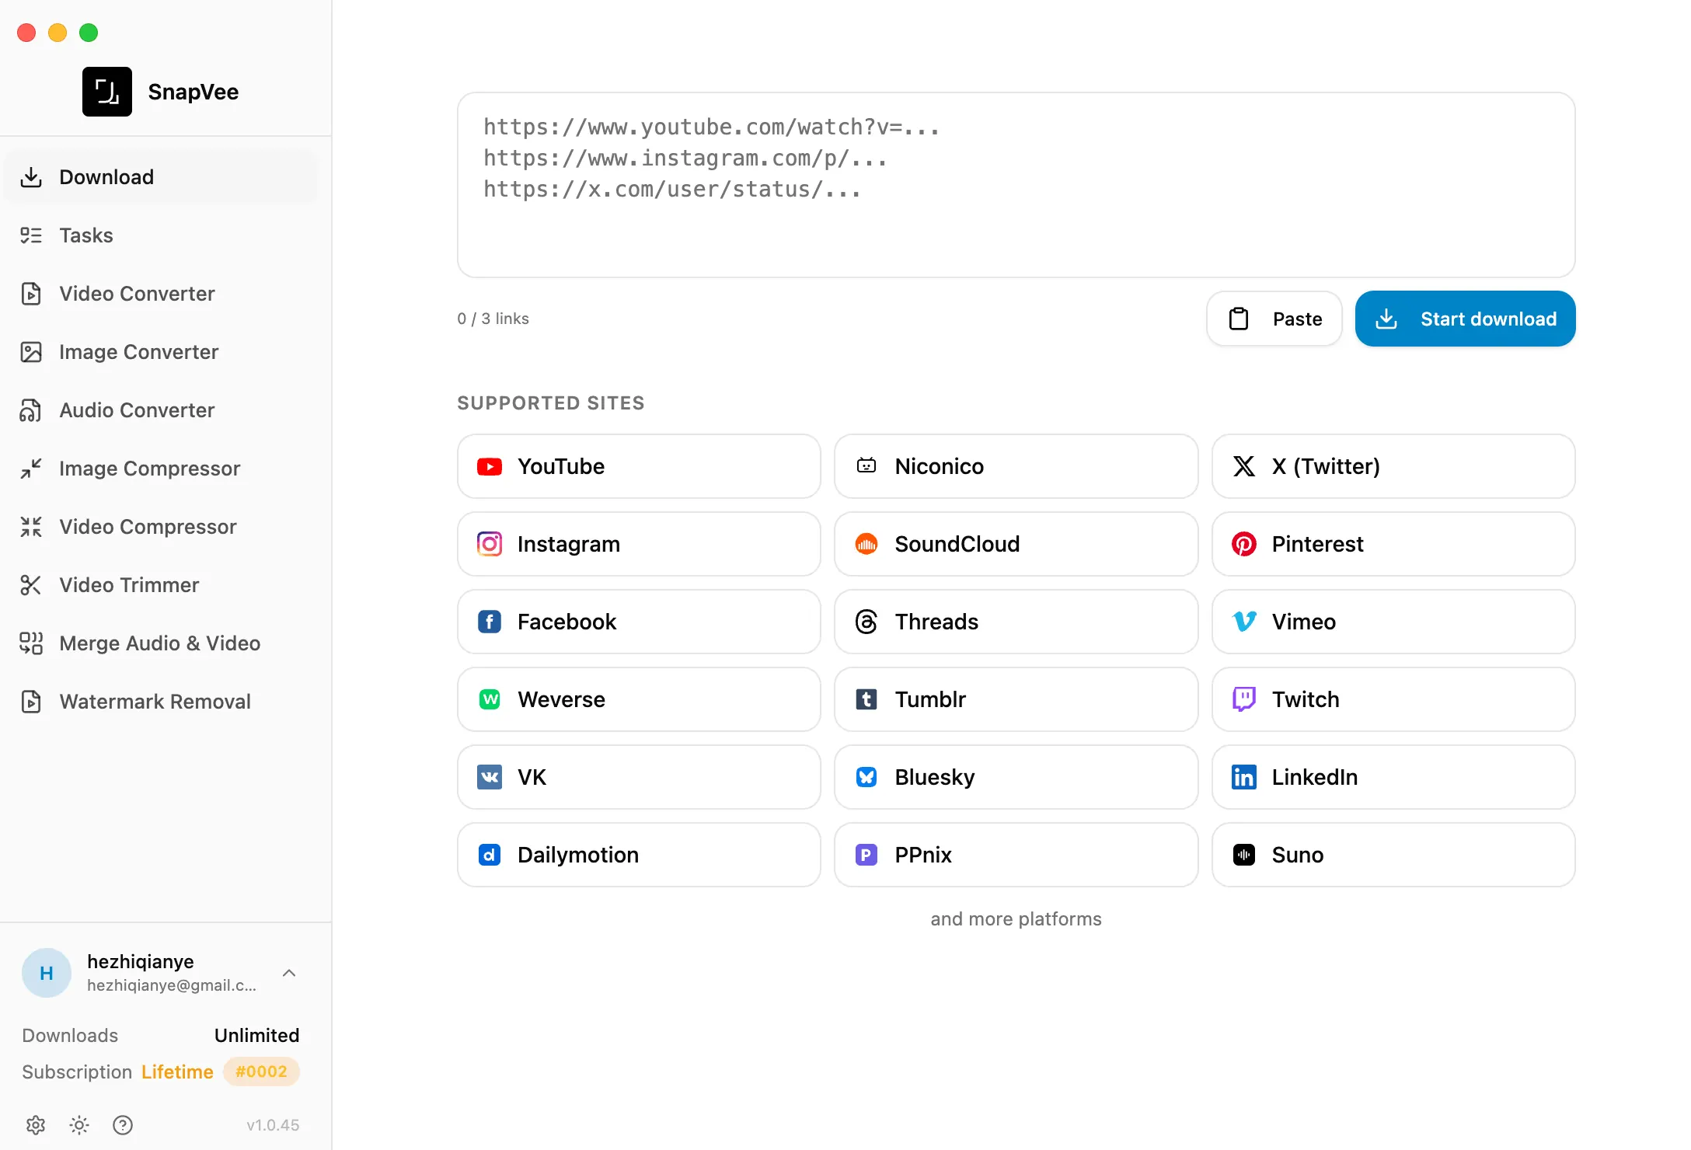
Task: Expand the hezhiqianye account menu chevron
Action: point(289,973)
